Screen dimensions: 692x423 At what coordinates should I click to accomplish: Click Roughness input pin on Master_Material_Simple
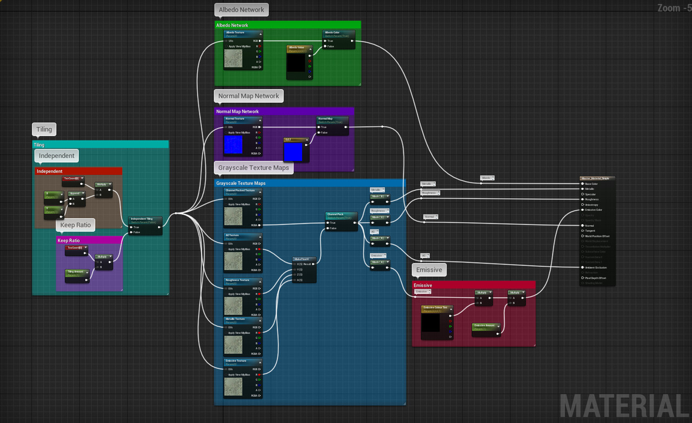[x=582, y=199]
